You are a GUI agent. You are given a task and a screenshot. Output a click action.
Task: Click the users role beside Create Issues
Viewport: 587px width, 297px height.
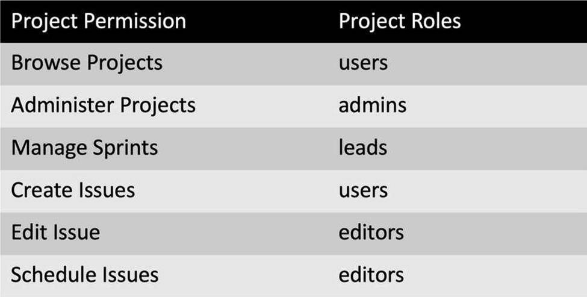(x=363, y=190)
